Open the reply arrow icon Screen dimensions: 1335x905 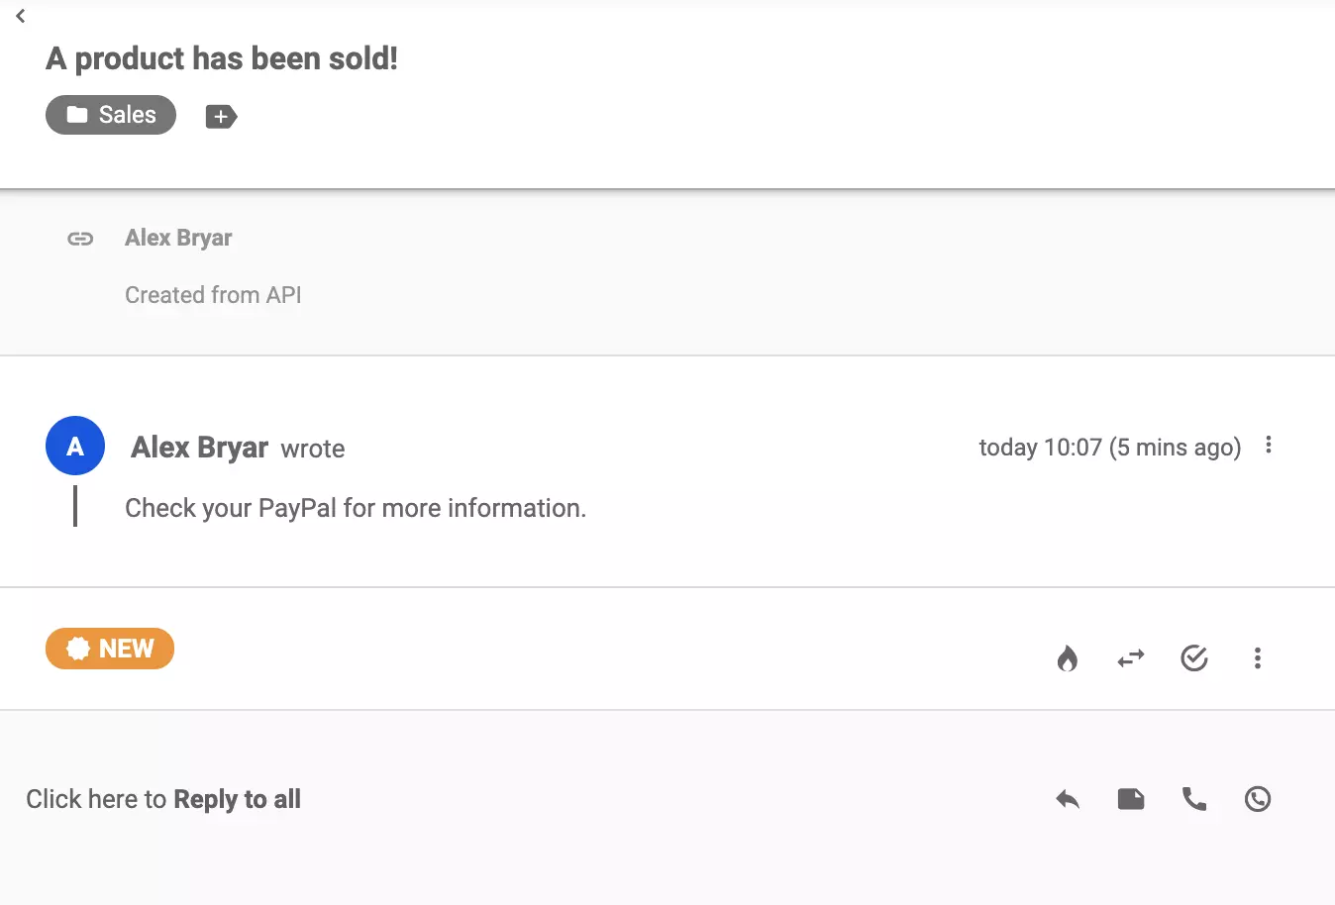point(1068,799)
